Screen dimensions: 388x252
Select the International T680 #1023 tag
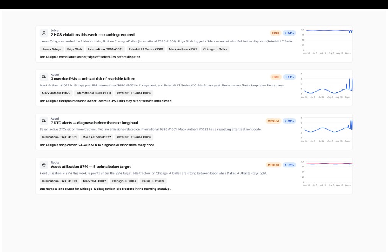click(59, 181)
